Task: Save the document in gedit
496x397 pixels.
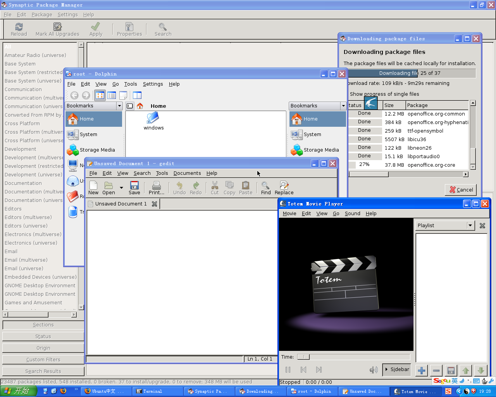Action: pos(134,188)
